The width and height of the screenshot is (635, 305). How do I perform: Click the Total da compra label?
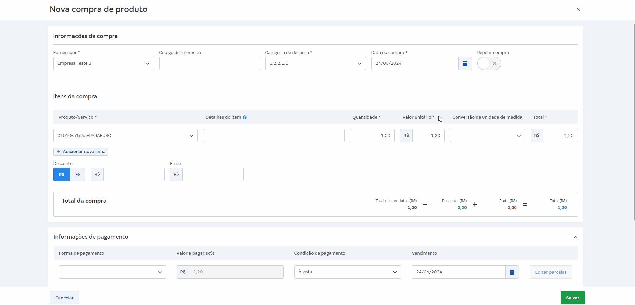pyautogui.click(x=84, y=201)
